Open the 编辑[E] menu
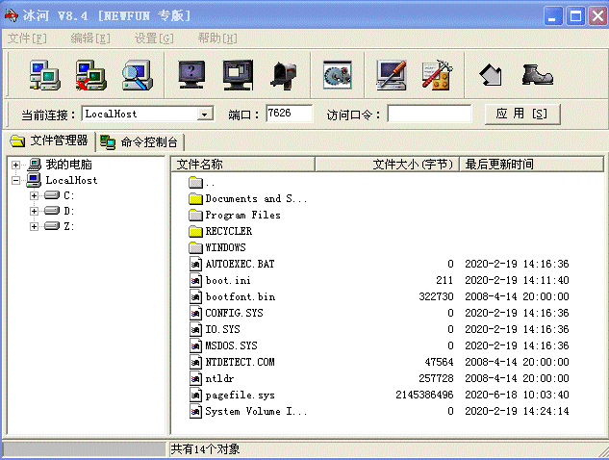609x460 pixels. point(90,38)
